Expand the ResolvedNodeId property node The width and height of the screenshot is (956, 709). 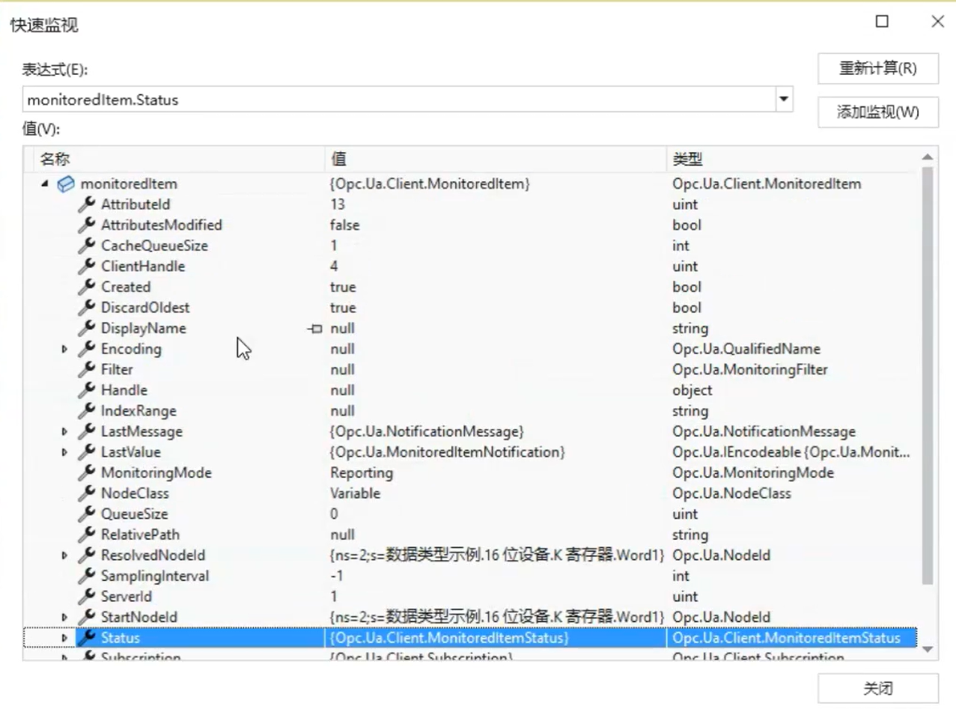pos(64,556)
